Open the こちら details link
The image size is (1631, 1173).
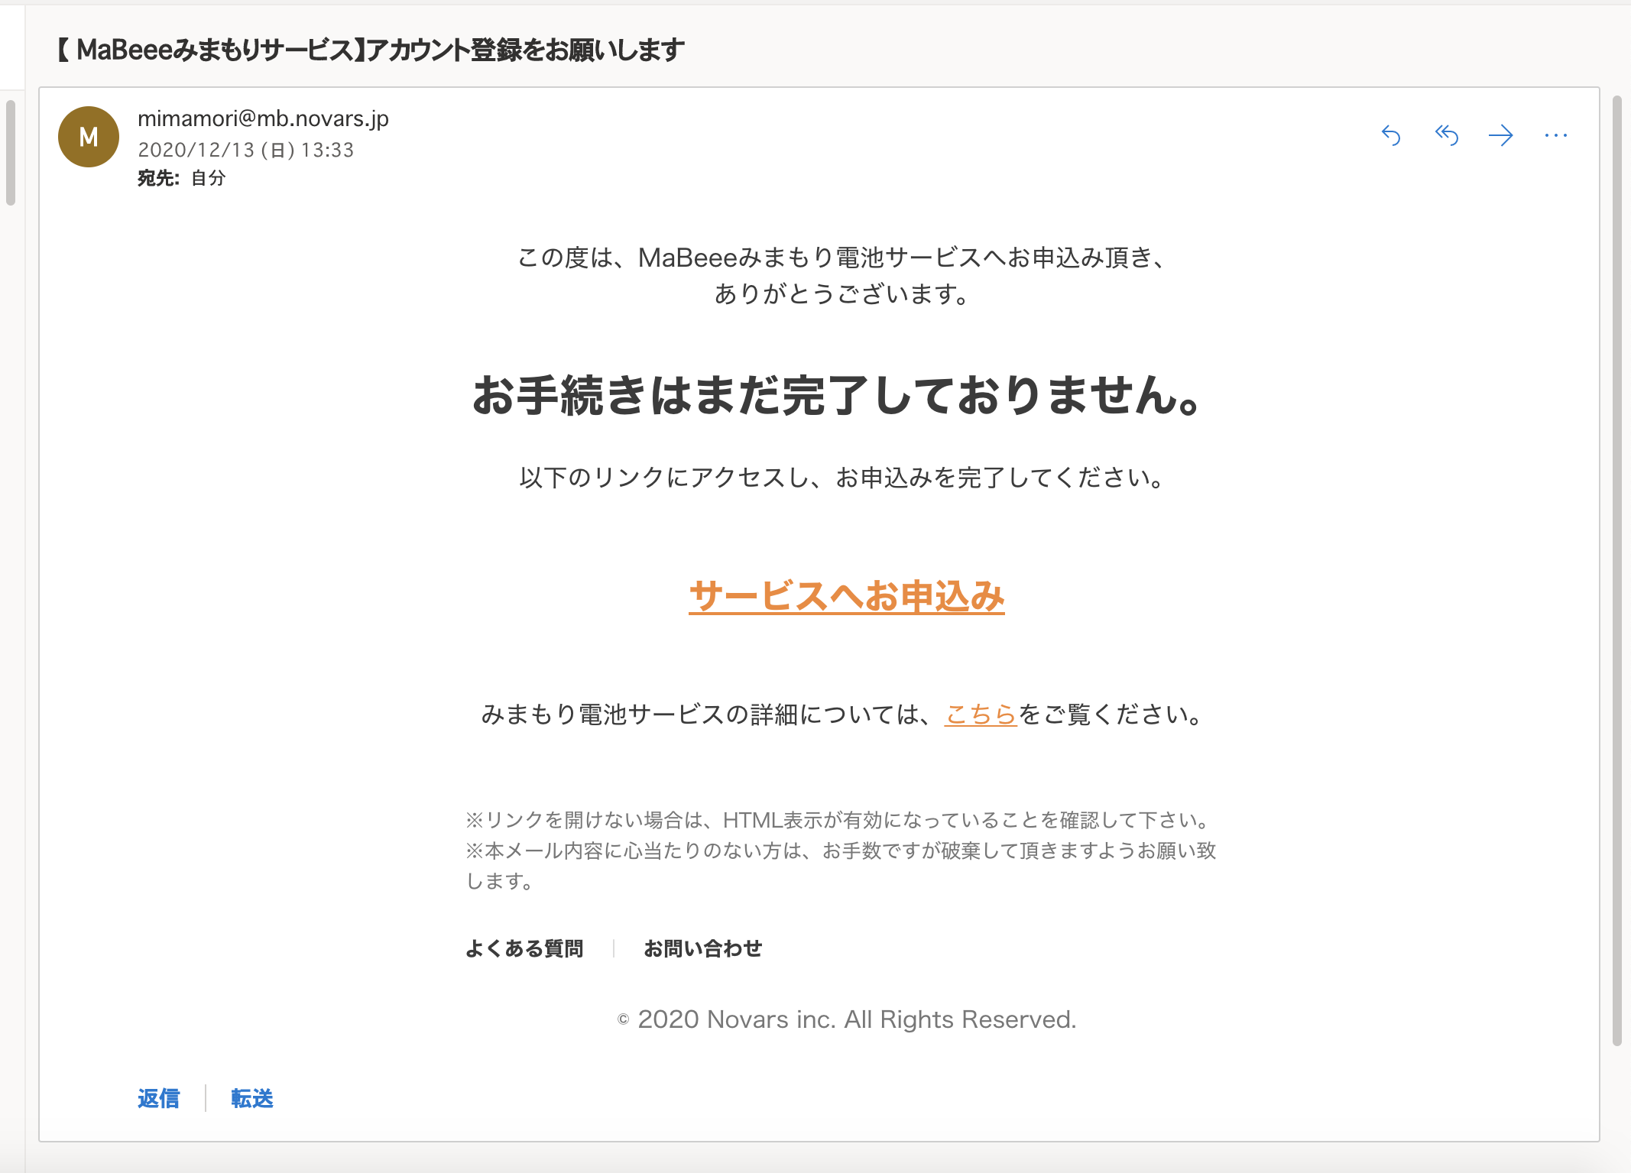981,714
